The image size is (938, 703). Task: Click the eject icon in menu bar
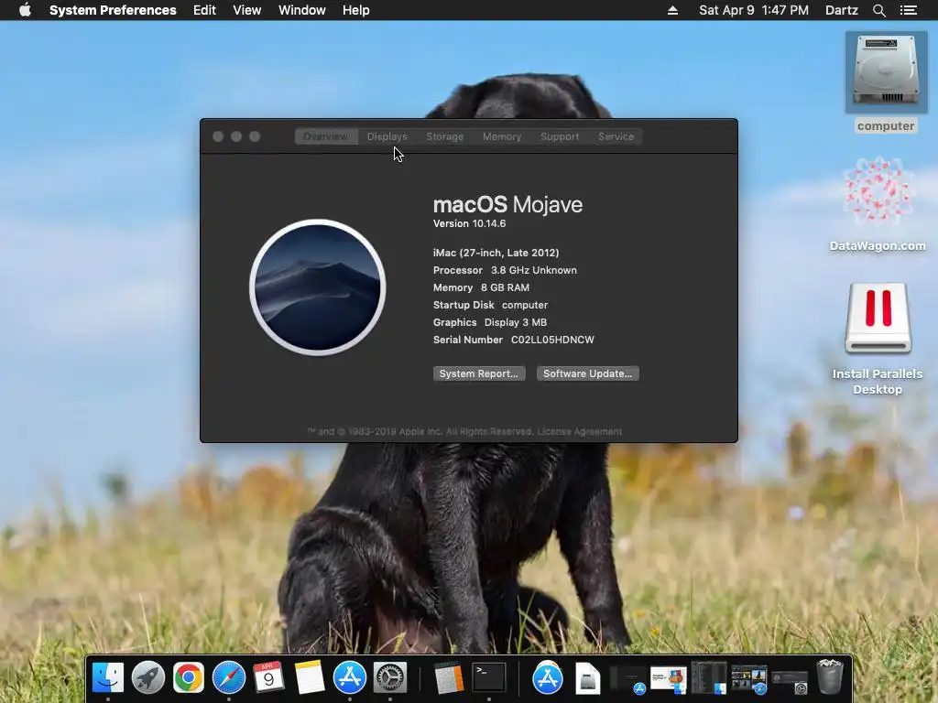click(672, 10)
